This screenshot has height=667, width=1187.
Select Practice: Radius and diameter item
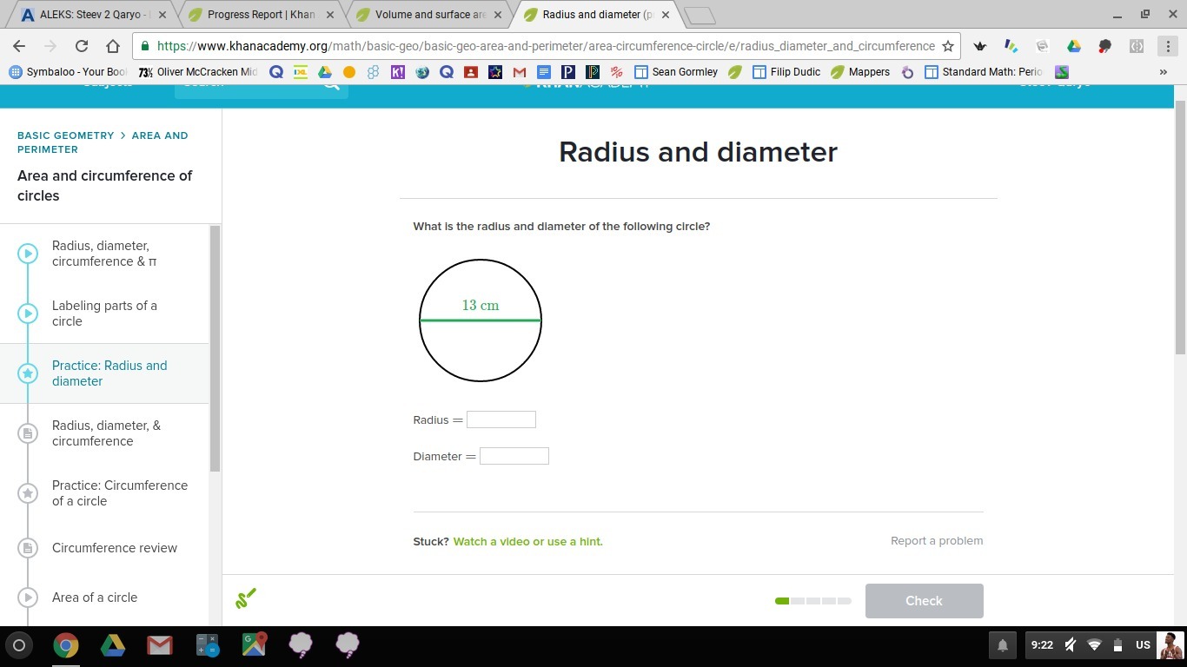point(104,373)
